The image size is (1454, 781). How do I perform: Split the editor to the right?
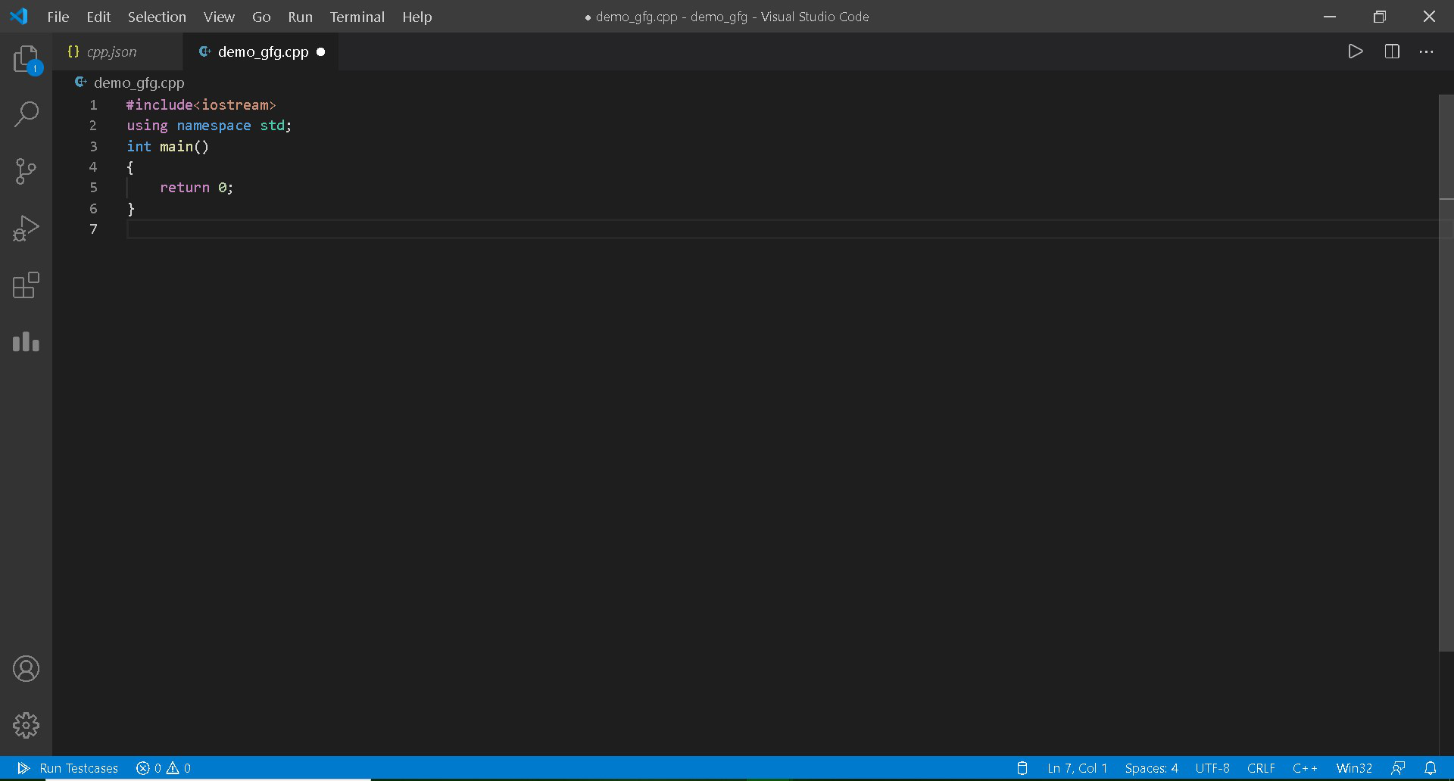coord(1392,51)
